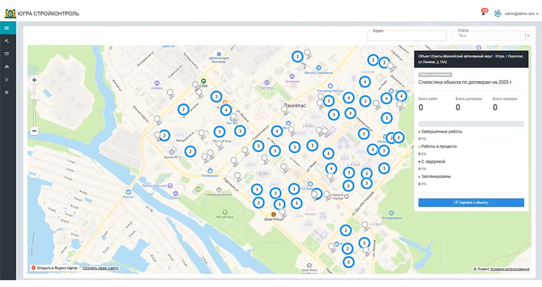Open the checklist sidebar icon
542x287 pixels.
tap(6, 80)
